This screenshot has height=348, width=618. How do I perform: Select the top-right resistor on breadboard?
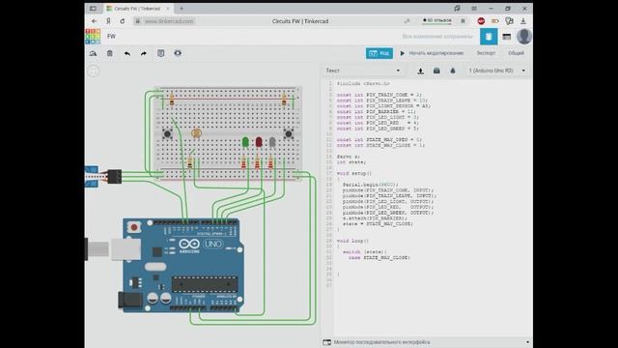[284, 100]
